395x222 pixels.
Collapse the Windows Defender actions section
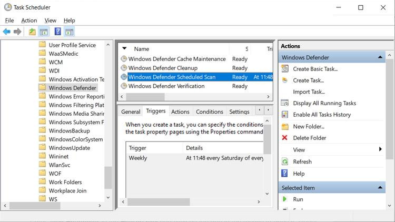pyautogui.click(x=380, y=57)
